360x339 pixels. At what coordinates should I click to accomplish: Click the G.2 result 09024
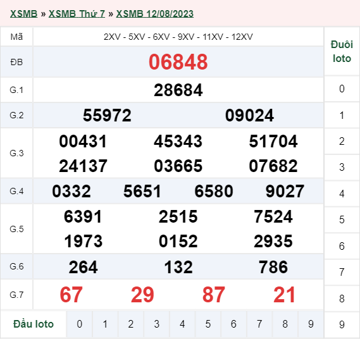[249, 115]
